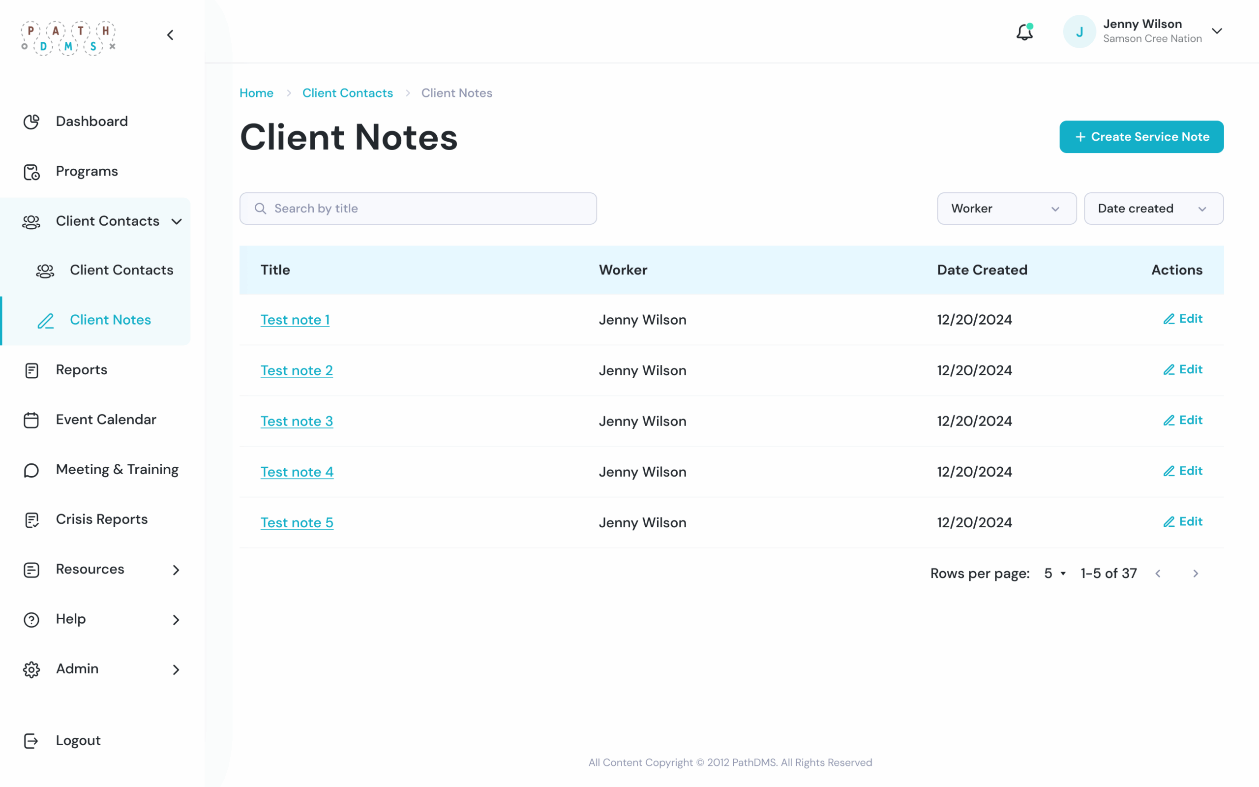The height and width of the screenshot is (787, 1259).
Task: Click Client Notes breadcrumb text
Action: tap(457, 92)
